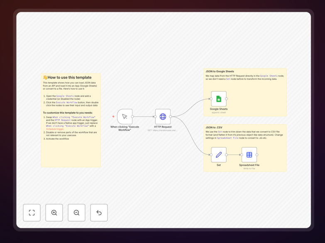Screen dimensions: 325x243
Task: Click the 'Google Sheets' node label
Action: (219, 109)
